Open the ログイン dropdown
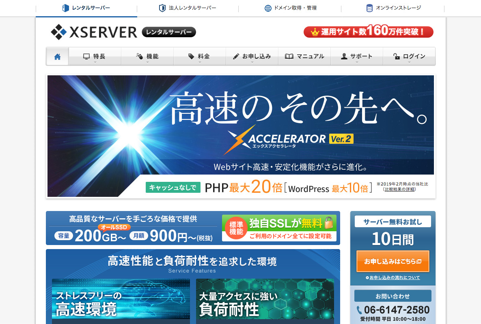This screenshot has height=324, width=481. tap(409, 57)
